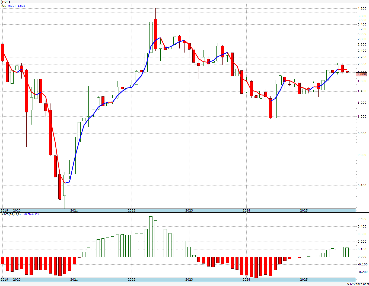Click the 4.200 price axis label
This screenshot has height=286, width=369.
point(362,9)
